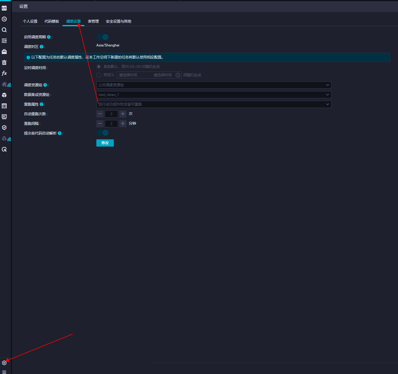Click the circular cursor pointer icon

coord(4,149)
